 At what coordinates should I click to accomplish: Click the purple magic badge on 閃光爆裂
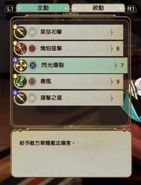(x=15, y=60)
